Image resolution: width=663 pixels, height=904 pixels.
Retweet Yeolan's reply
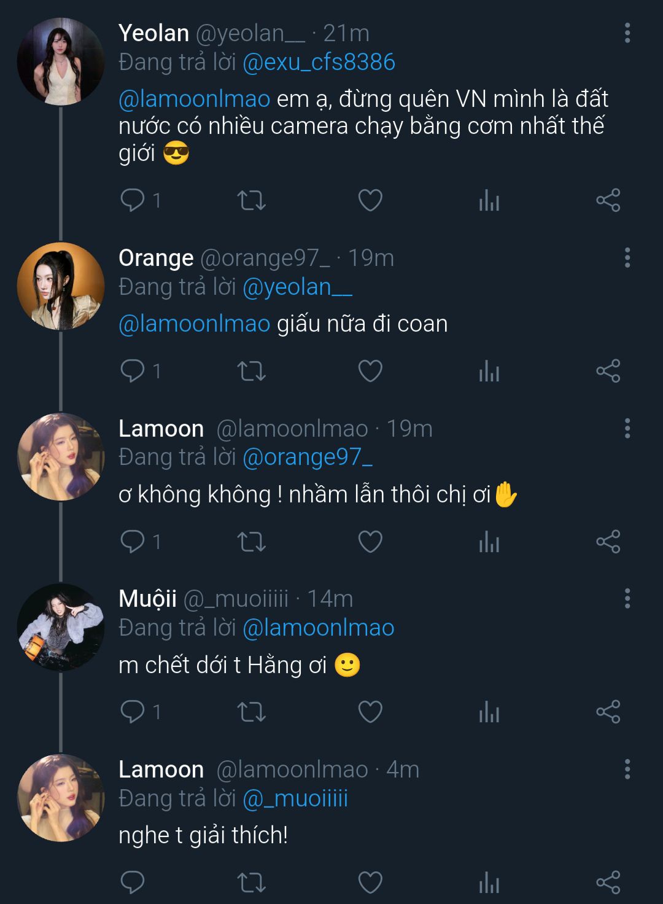[251, 200]
